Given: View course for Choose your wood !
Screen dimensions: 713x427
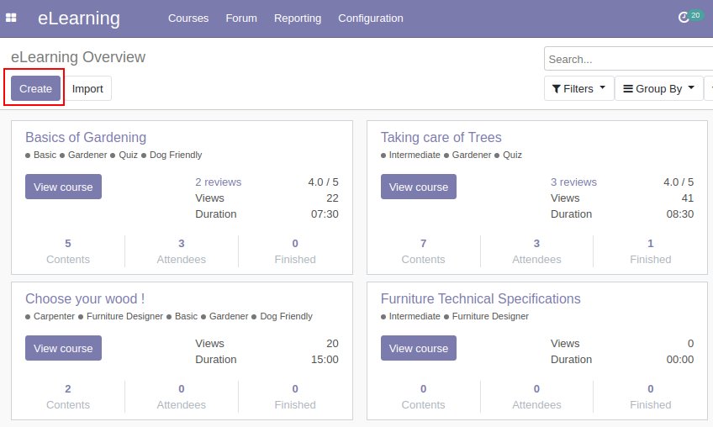Looking at the screenshot, I should 63,348.
